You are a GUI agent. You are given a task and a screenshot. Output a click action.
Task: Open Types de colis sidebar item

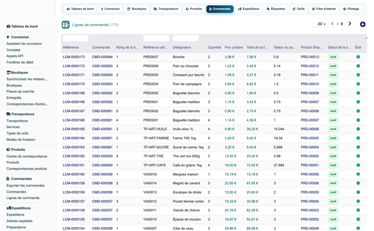click(17, 133)
